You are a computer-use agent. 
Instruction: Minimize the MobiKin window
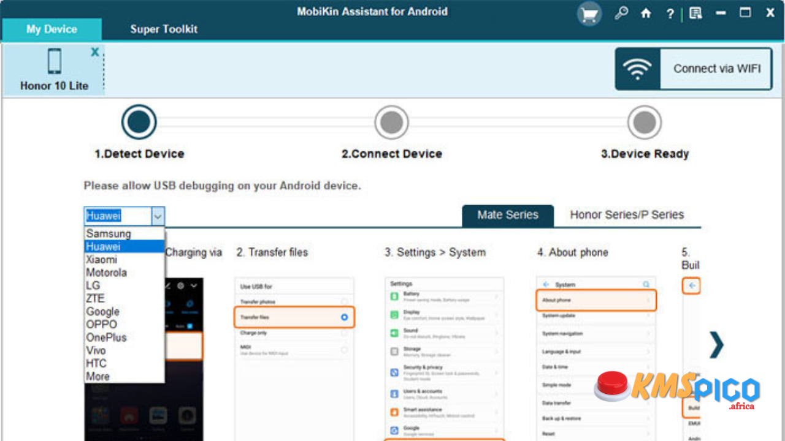coord(721,13)
